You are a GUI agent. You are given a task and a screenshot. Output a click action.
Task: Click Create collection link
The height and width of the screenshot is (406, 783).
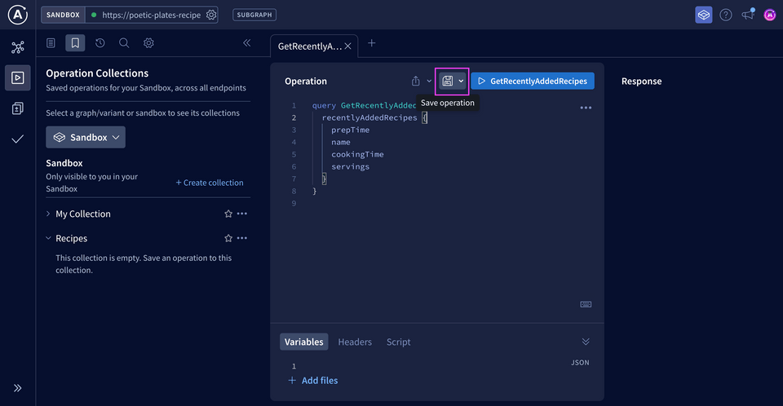(210, 183)
